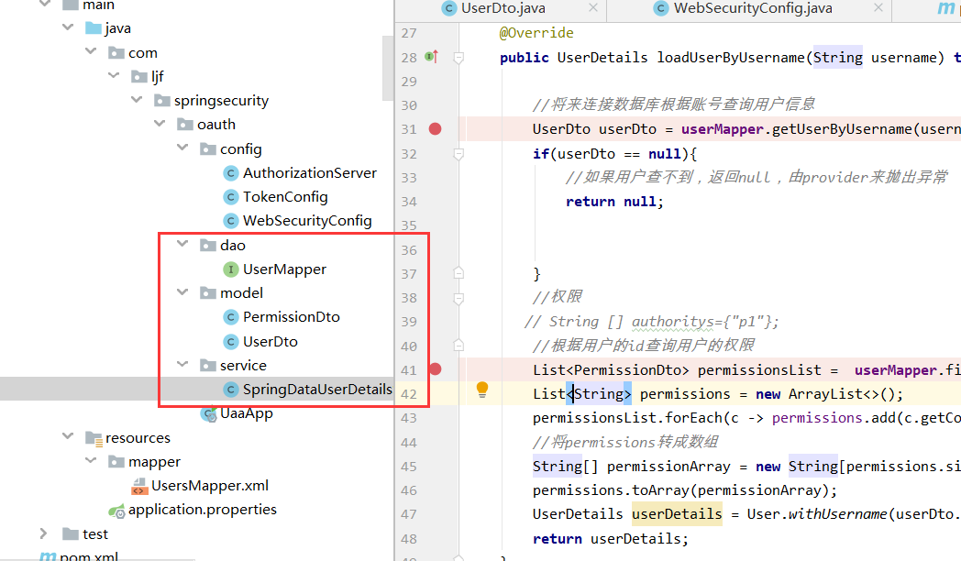Close the UserDto.java tab
The image size is (961, 561).
click(592, 8)
